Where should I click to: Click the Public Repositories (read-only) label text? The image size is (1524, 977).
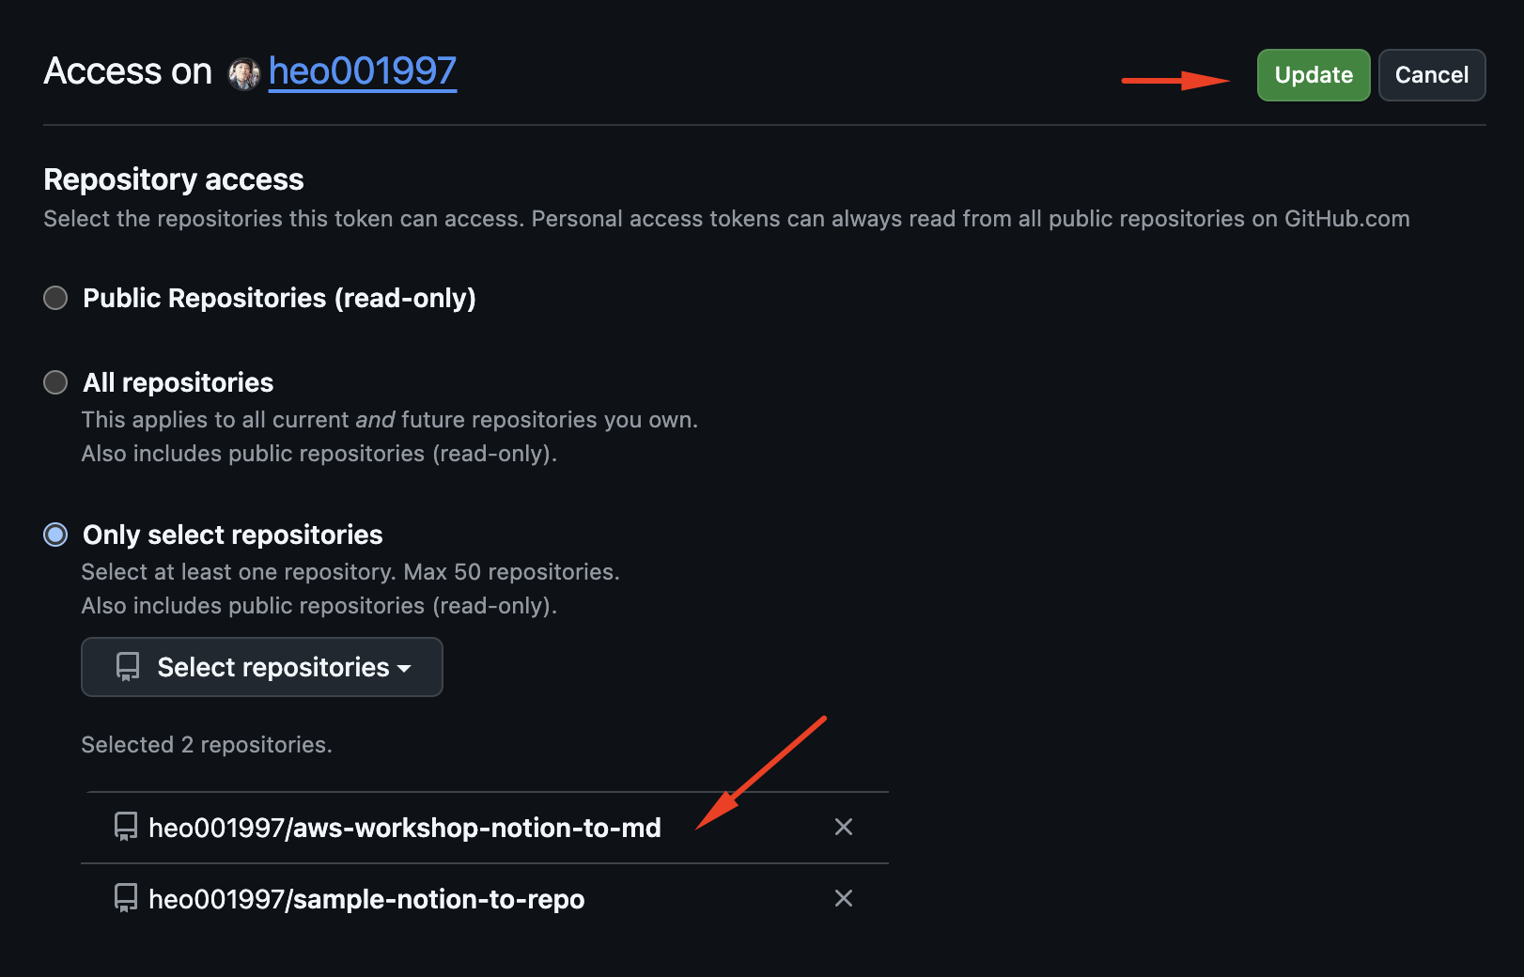pyautogui.click(x=279, y=298)
